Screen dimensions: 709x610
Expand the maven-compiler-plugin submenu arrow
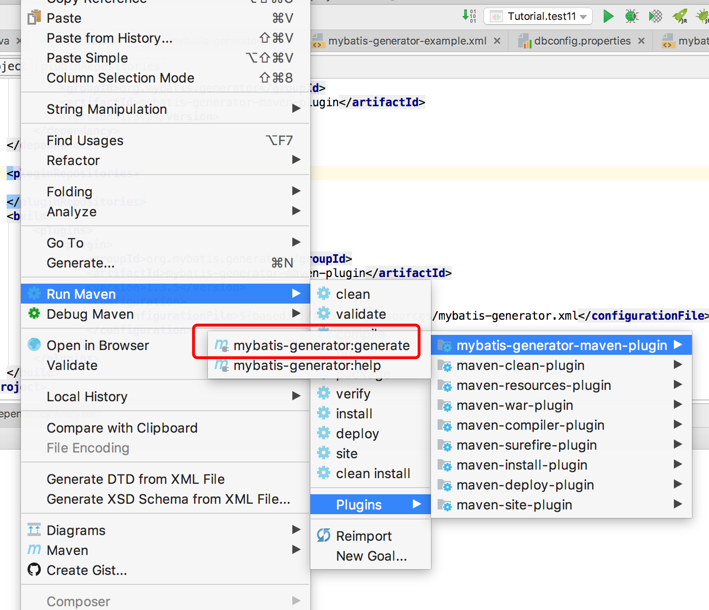click(678, 425)
